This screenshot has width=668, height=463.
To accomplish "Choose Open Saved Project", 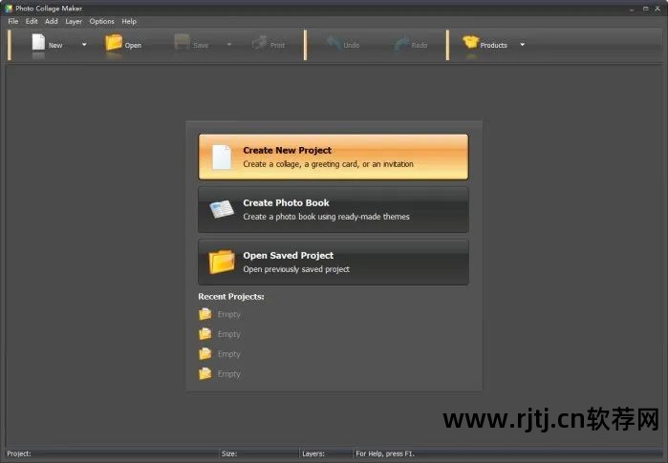I will pos(333,262).
